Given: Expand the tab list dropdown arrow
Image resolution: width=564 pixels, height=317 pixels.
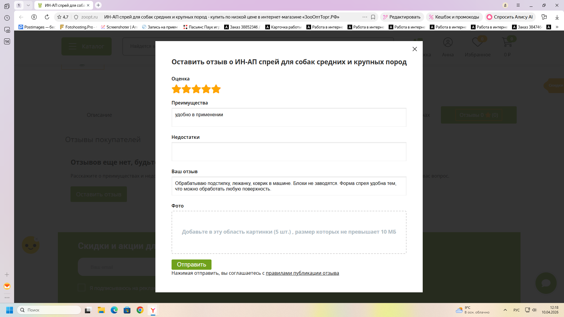Looking at the screenshot, I should point(28,5).
